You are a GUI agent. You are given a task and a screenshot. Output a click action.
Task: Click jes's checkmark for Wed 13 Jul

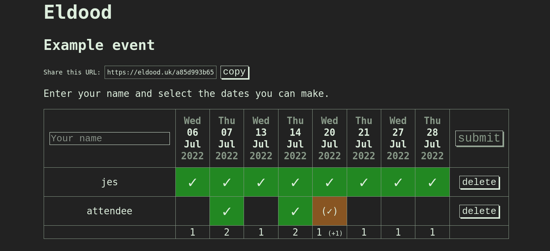tap(261, 182)
